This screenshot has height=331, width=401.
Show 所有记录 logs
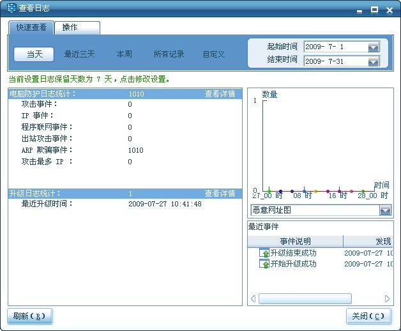click(169, 54)
